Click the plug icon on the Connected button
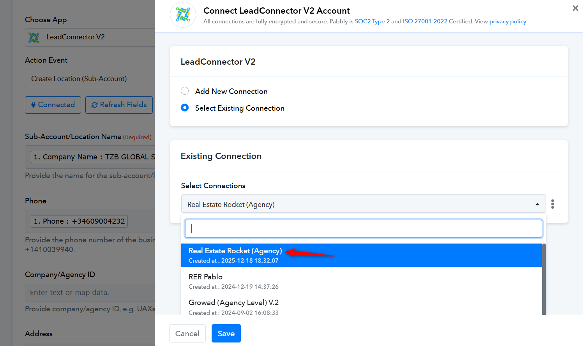The height and width of the screenshot is (346, 583). pyautogui.click(x=34, y=105)
